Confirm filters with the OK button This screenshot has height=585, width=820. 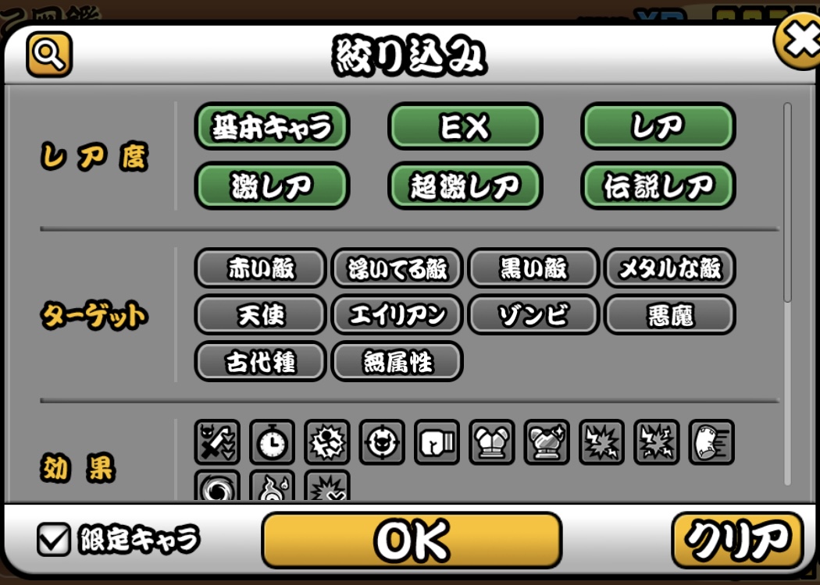(x=412, y=540)
